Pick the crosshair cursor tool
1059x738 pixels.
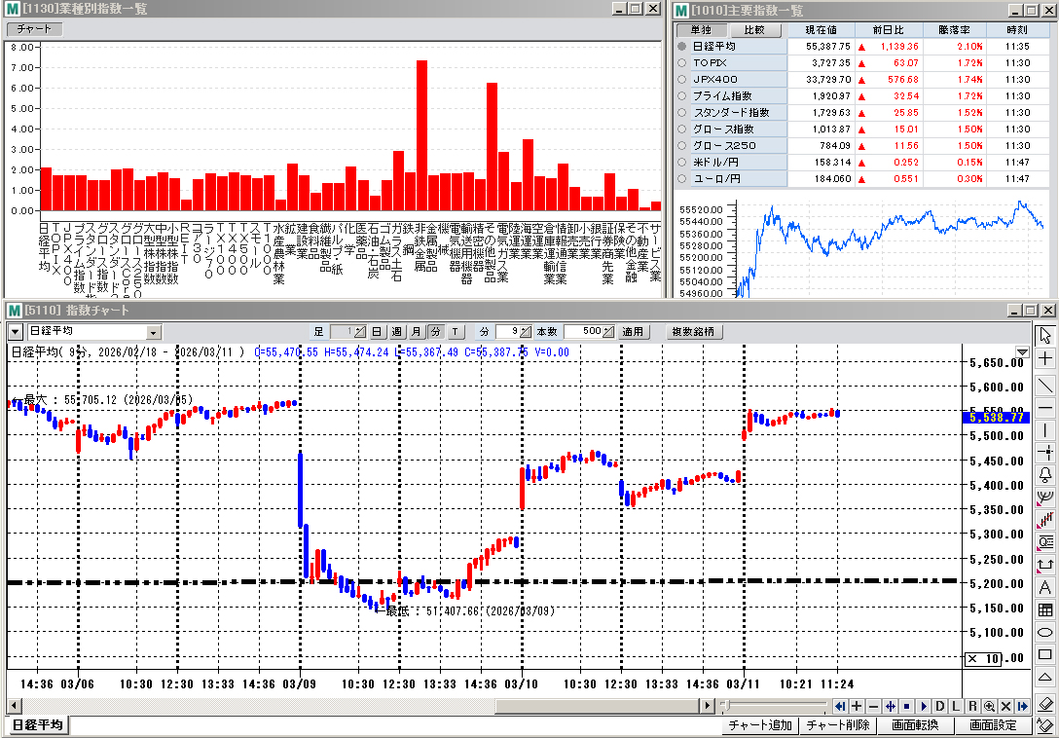(x=1046, y=359)
